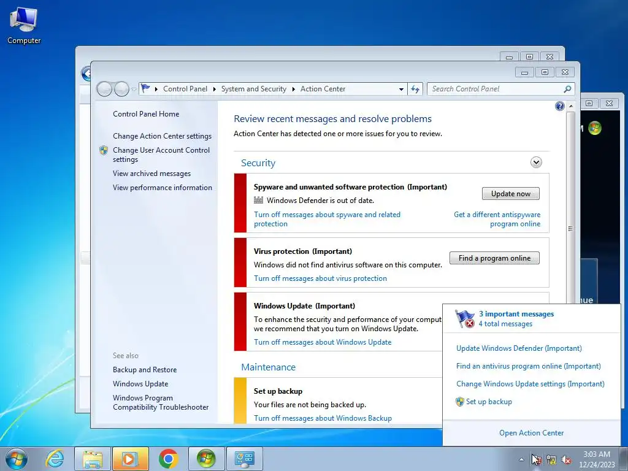Open Backup and Restore link
The height and width of the screenshot is (471, 628).
145,370
